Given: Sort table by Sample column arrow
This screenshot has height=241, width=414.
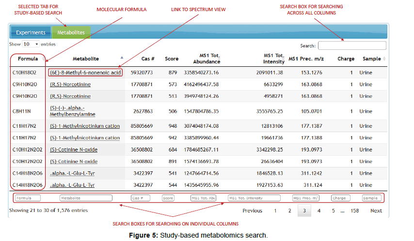Looking at the screenshot, I should click(x=384, y=59).
